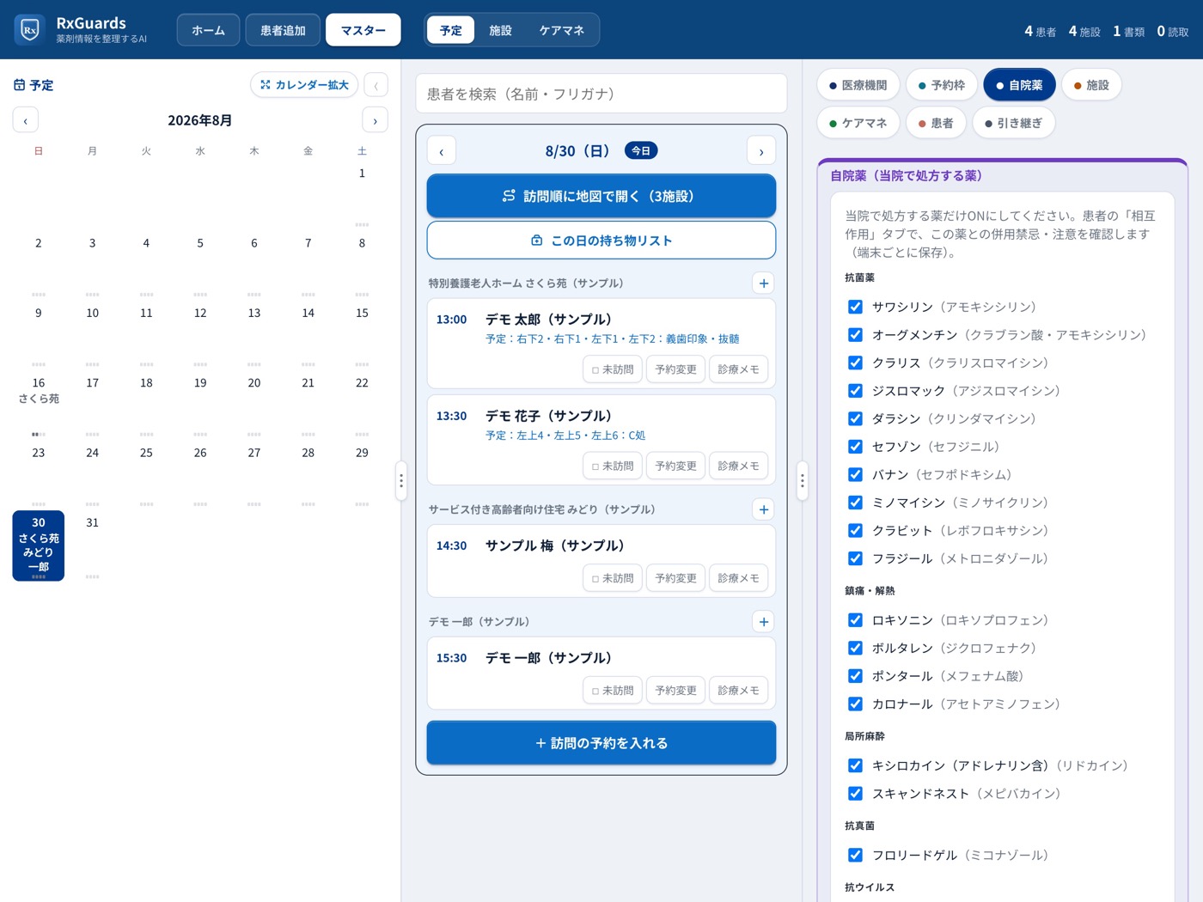
Task: Uncheck ロキソニン (ロキソプロフェン) checkbox
Action: point(855,620)
